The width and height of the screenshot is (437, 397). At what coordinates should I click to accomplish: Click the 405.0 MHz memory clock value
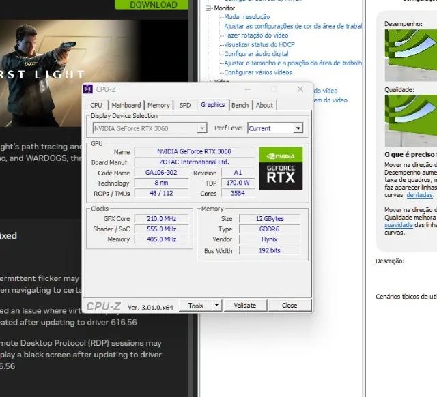point(161,239)
